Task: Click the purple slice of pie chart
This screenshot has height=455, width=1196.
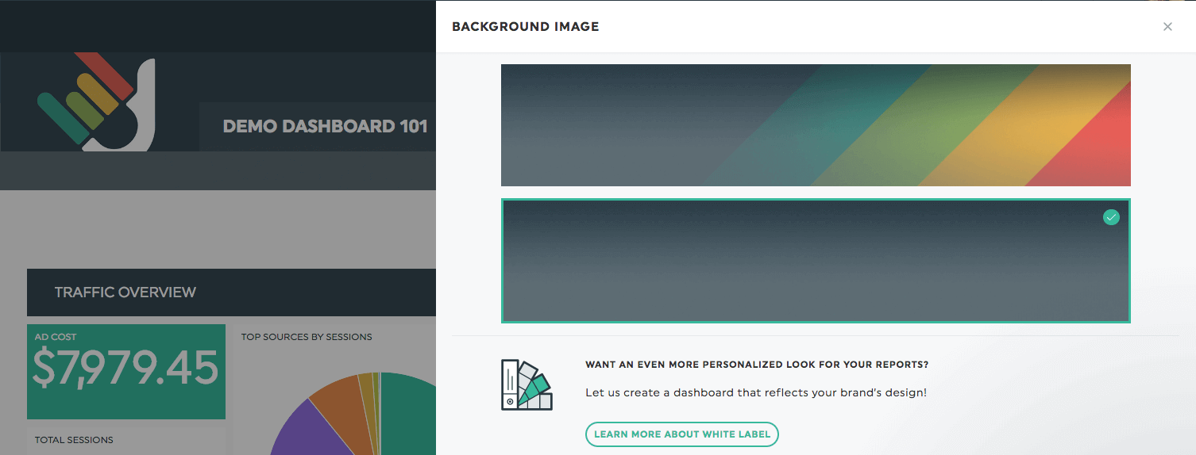Action: pyautogui.click(x=306, y=432)
